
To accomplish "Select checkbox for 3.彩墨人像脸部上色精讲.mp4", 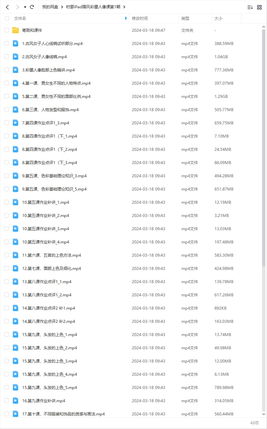I will coord(7,70).
